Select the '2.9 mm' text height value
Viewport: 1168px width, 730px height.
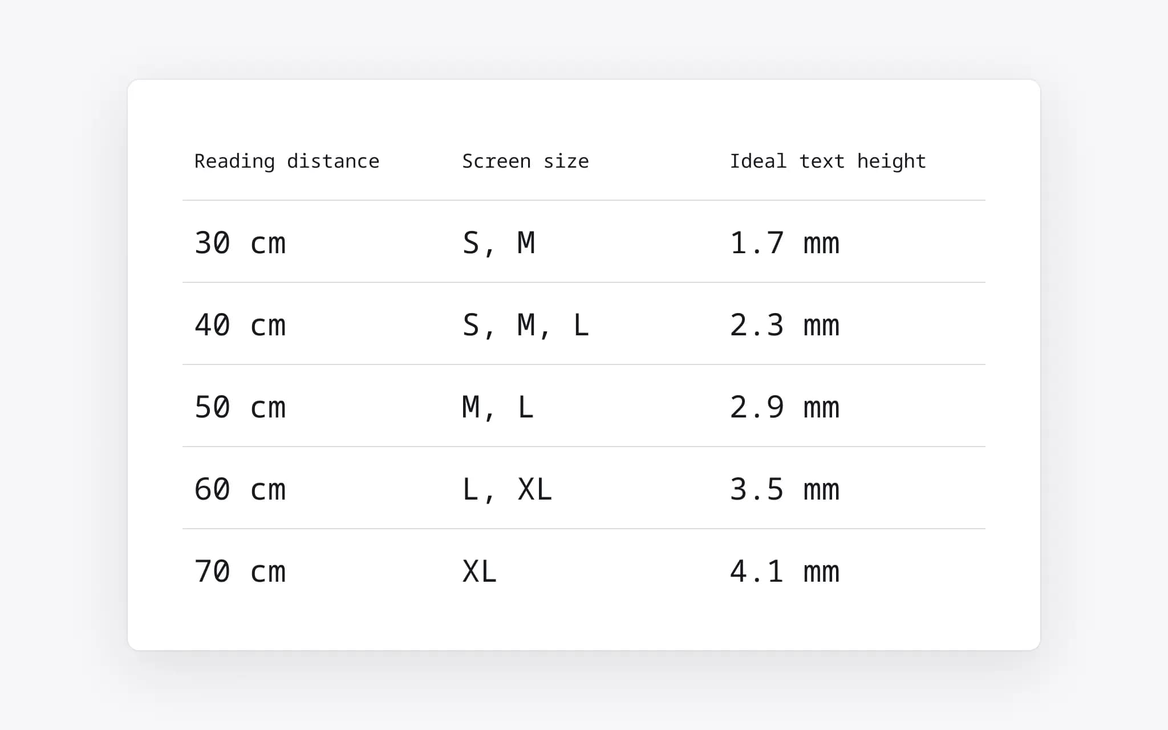click(785, 407)
